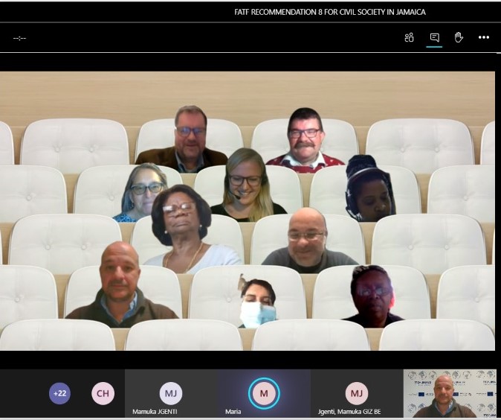
Task: Open the meeting chat panel
Action: pyautogui.click(x=434, y=38)
